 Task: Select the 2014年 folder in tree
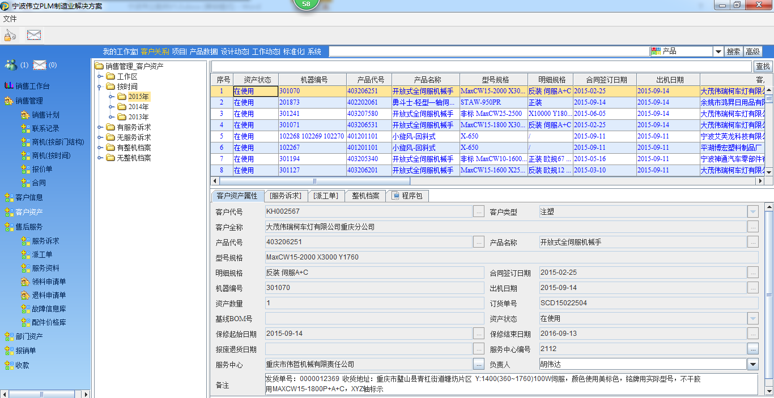click(138, 107)
